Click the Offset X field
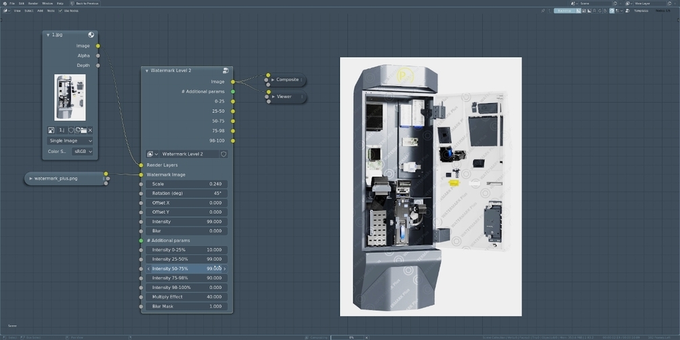Viewport: 680px width, 340px height. tap(187, 203)
